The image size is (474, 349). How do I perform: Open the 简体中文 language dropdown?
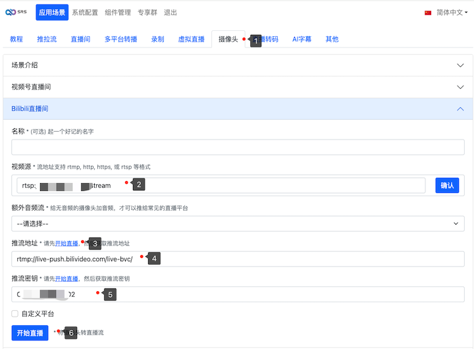click(x=451, y=13)
